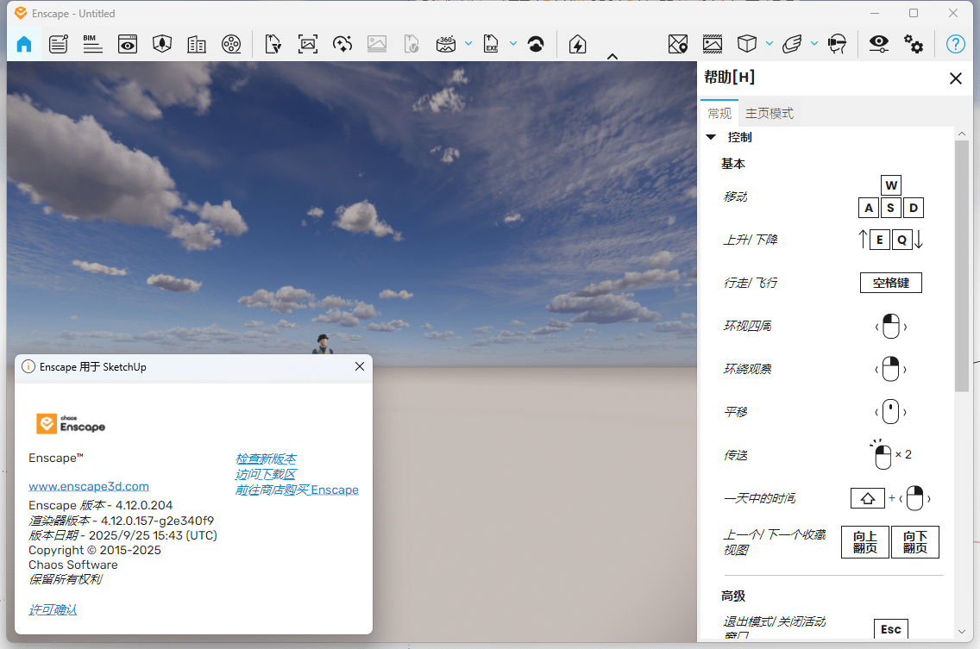Toggle the Help panel question mark button
Screen dimensions: 980x649
(x=956, y=44)
